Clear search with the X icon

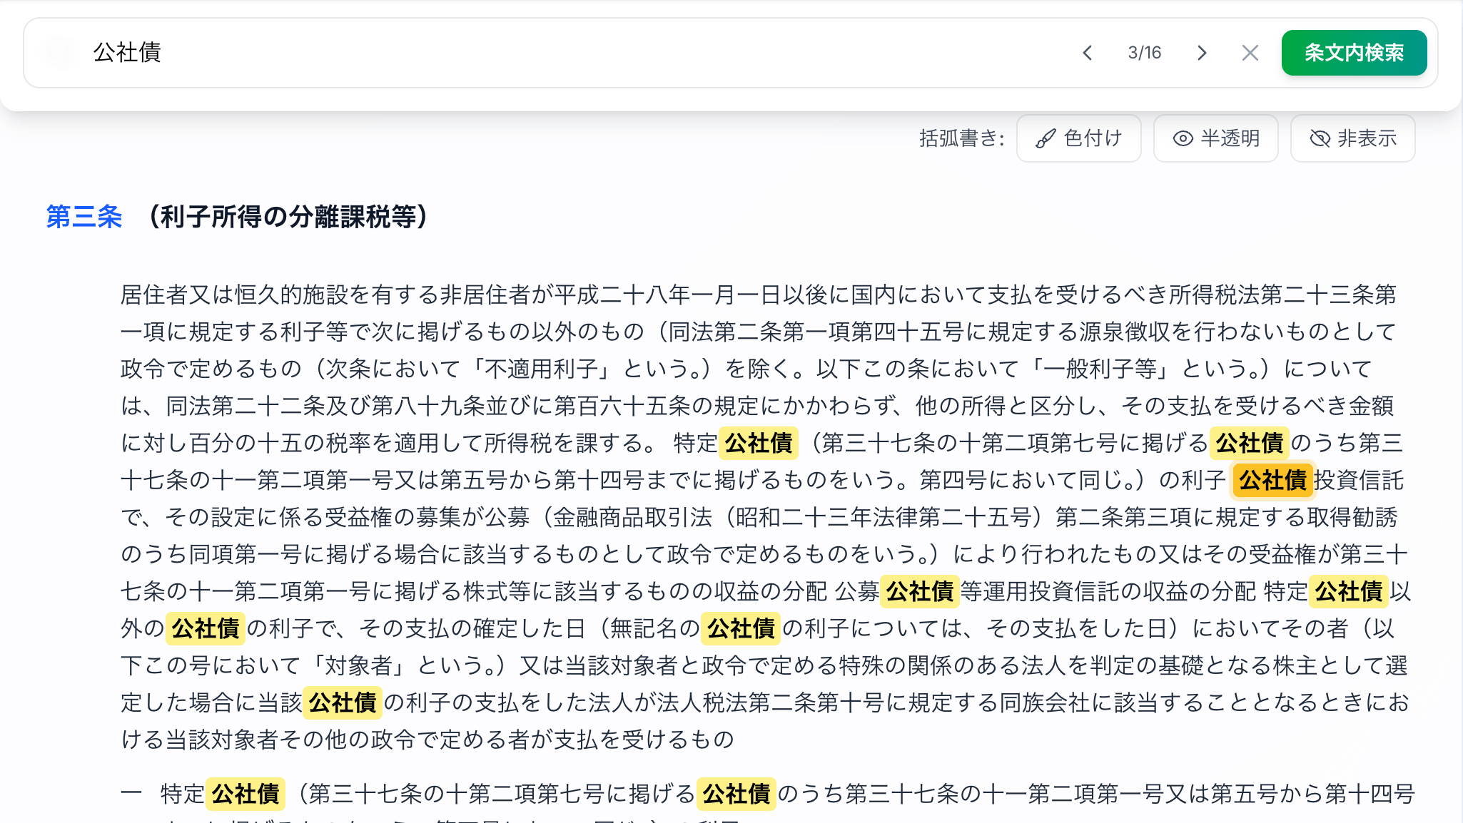1250,53
